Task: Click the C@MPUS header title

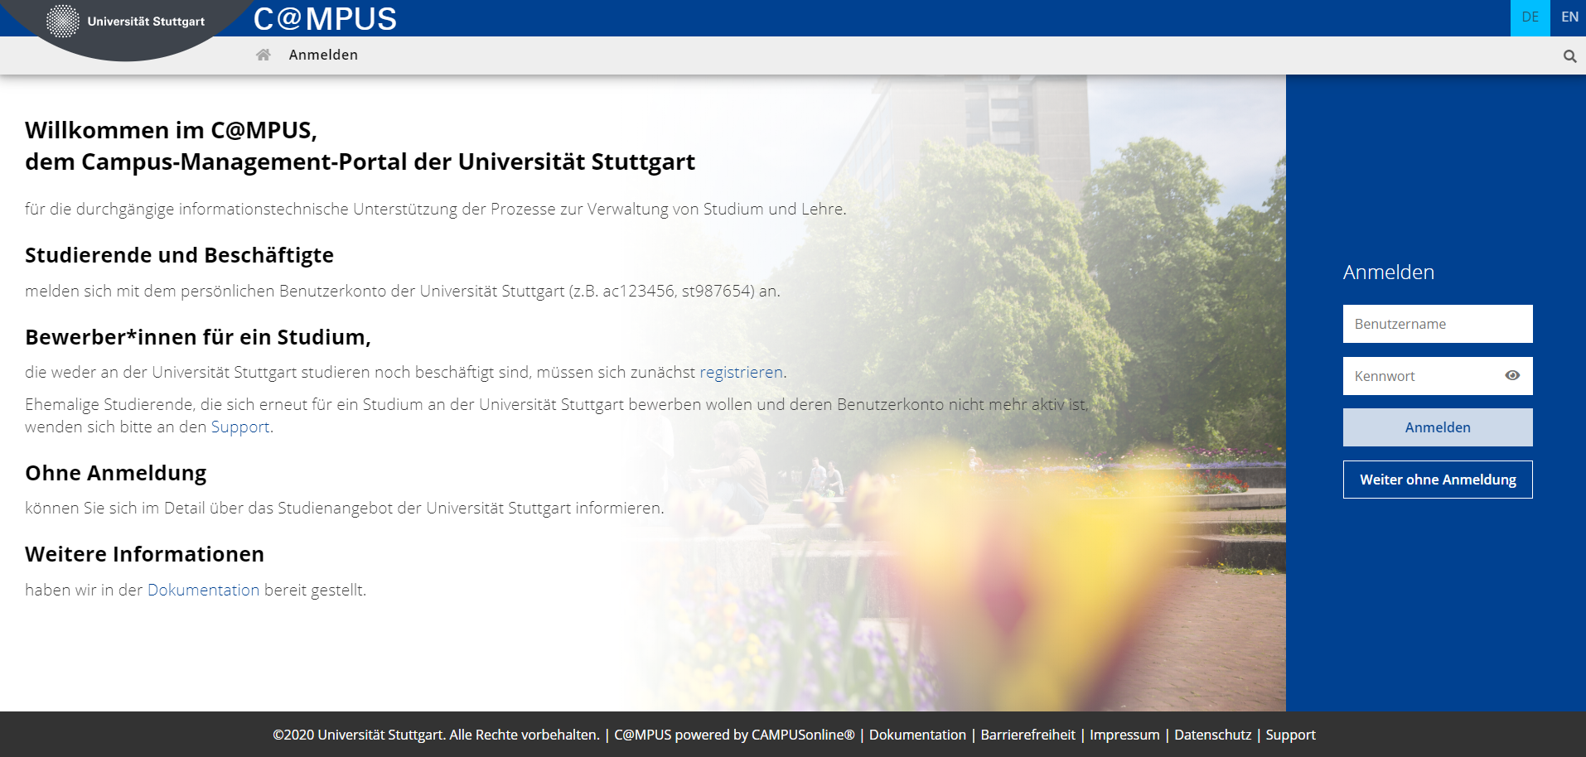Action: point(325,18)
